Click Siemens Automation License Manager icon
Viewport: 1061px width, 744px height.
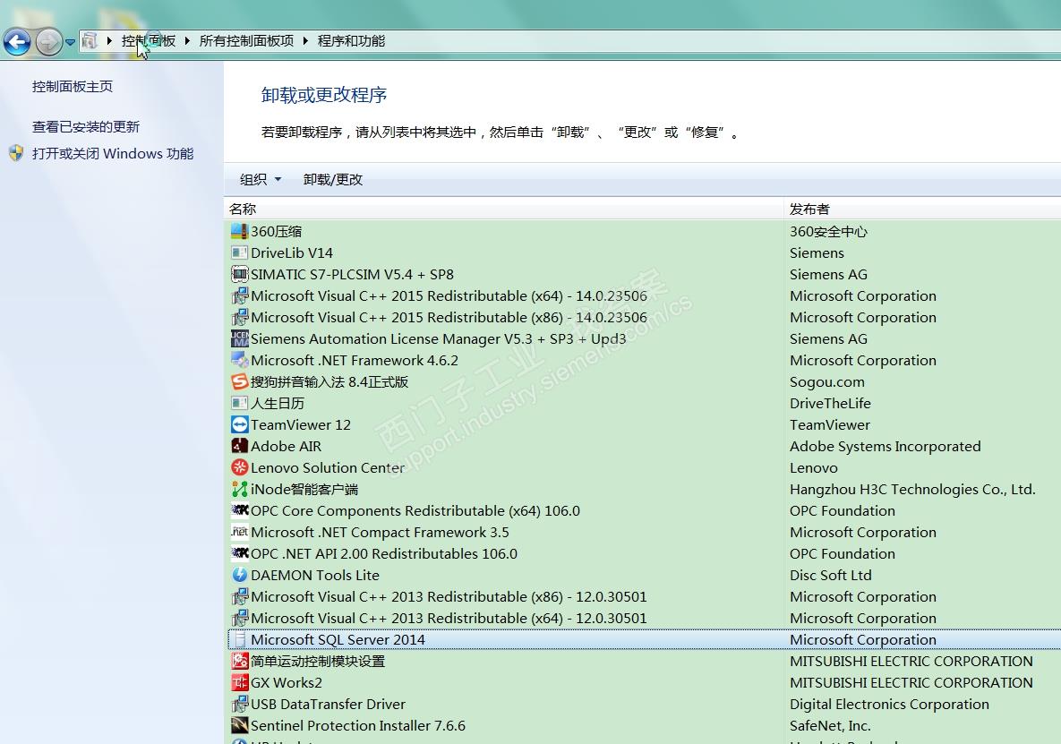[240, 338]
